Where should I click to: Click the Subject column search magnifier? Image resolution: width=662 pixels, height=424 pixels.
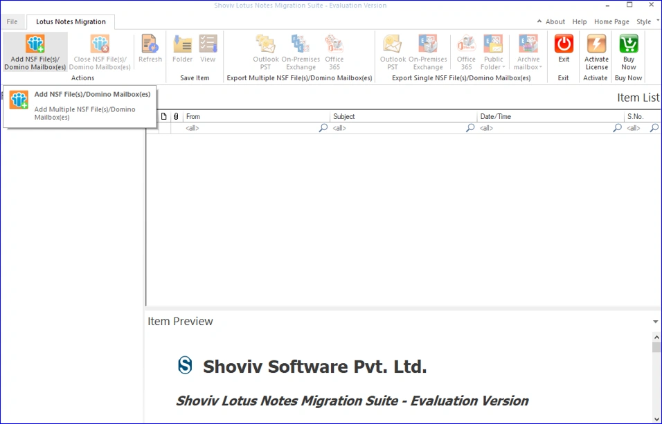(x=469, y=128)
